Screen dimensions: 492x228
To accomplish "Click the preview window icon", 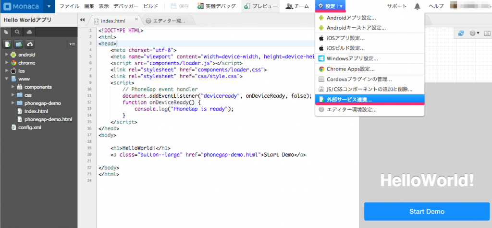I will click(487, 33).
